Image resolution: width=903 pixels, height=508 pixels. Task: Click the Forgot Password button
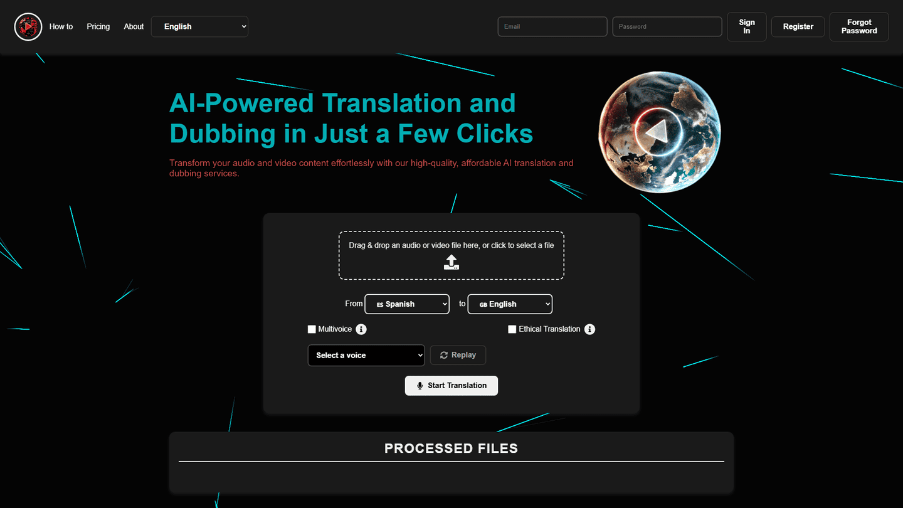click(858, 27)
